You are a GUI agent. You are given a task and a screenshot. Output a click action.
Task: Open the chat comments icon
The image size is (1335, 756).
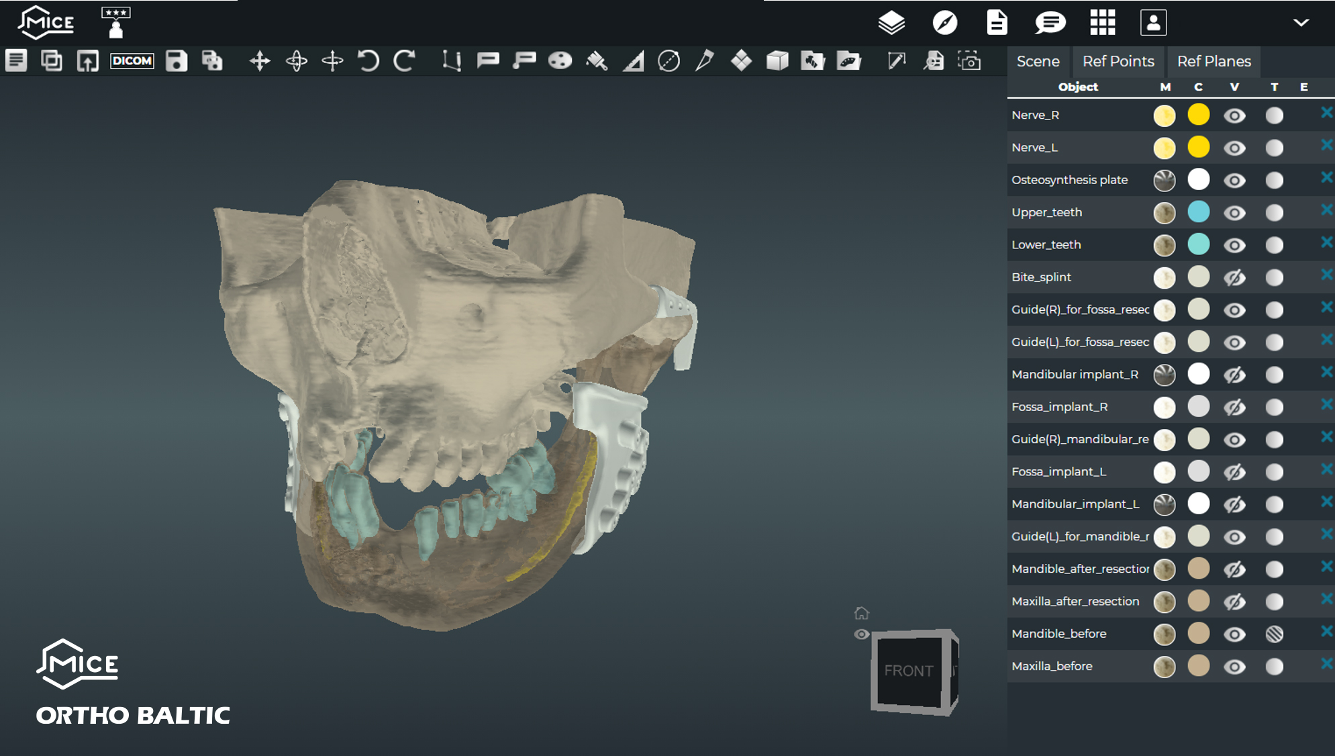(1050, 23)
